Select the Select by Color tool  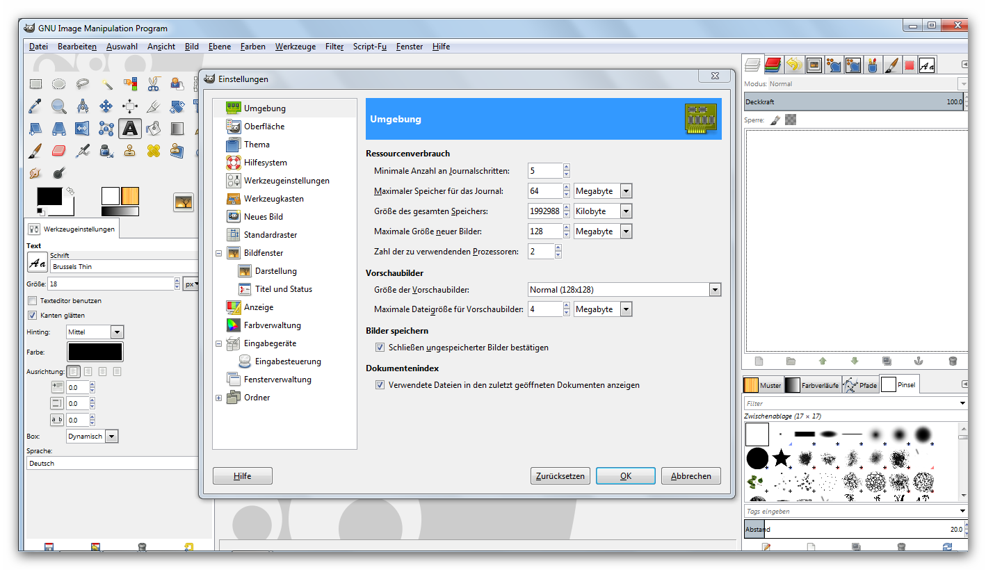(x=130, y=84)
